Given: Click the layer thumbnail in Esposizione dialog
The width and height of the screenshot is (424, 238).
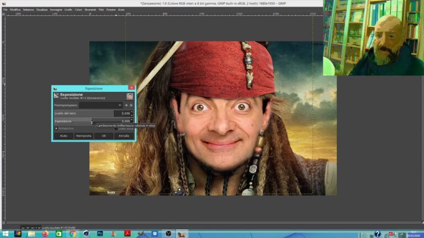Looking at the screenshot, I should point(130,96).
